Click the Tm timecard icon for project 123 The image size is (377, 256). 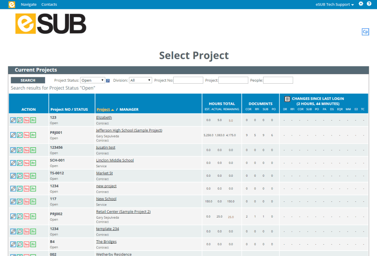click(x=26, y=120)
